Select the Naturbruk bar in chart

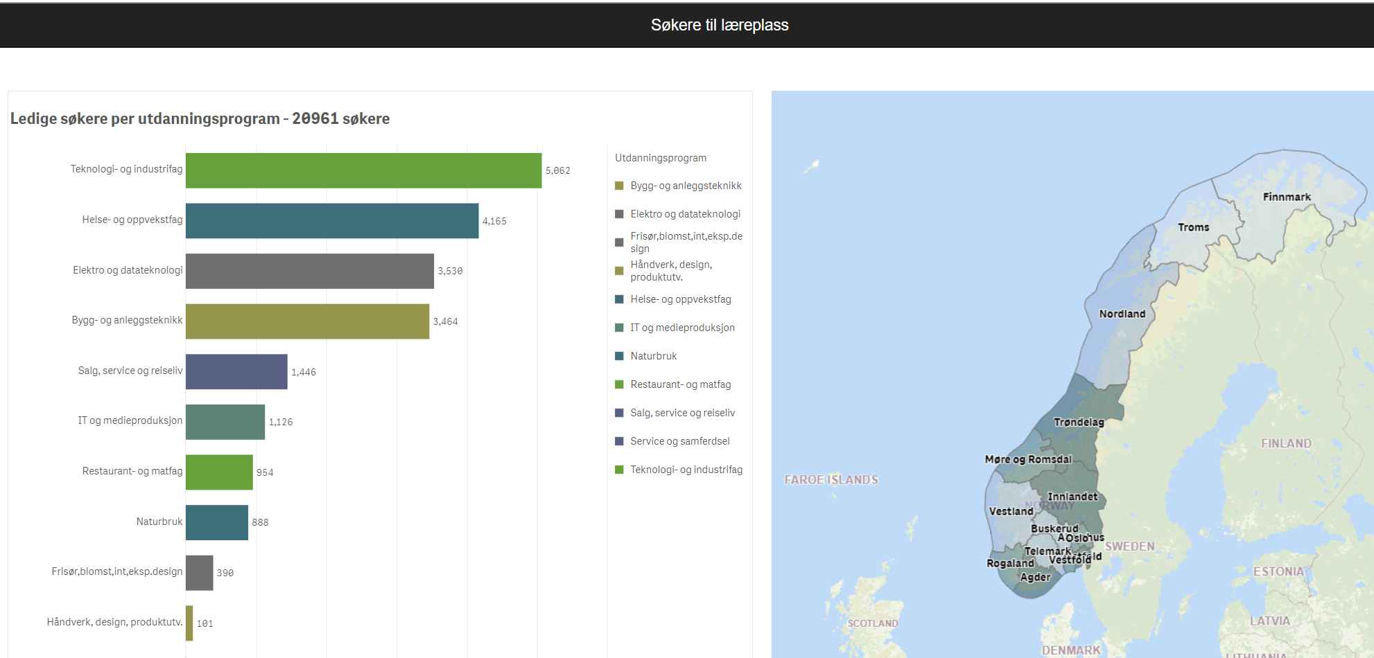pos(217,522)
